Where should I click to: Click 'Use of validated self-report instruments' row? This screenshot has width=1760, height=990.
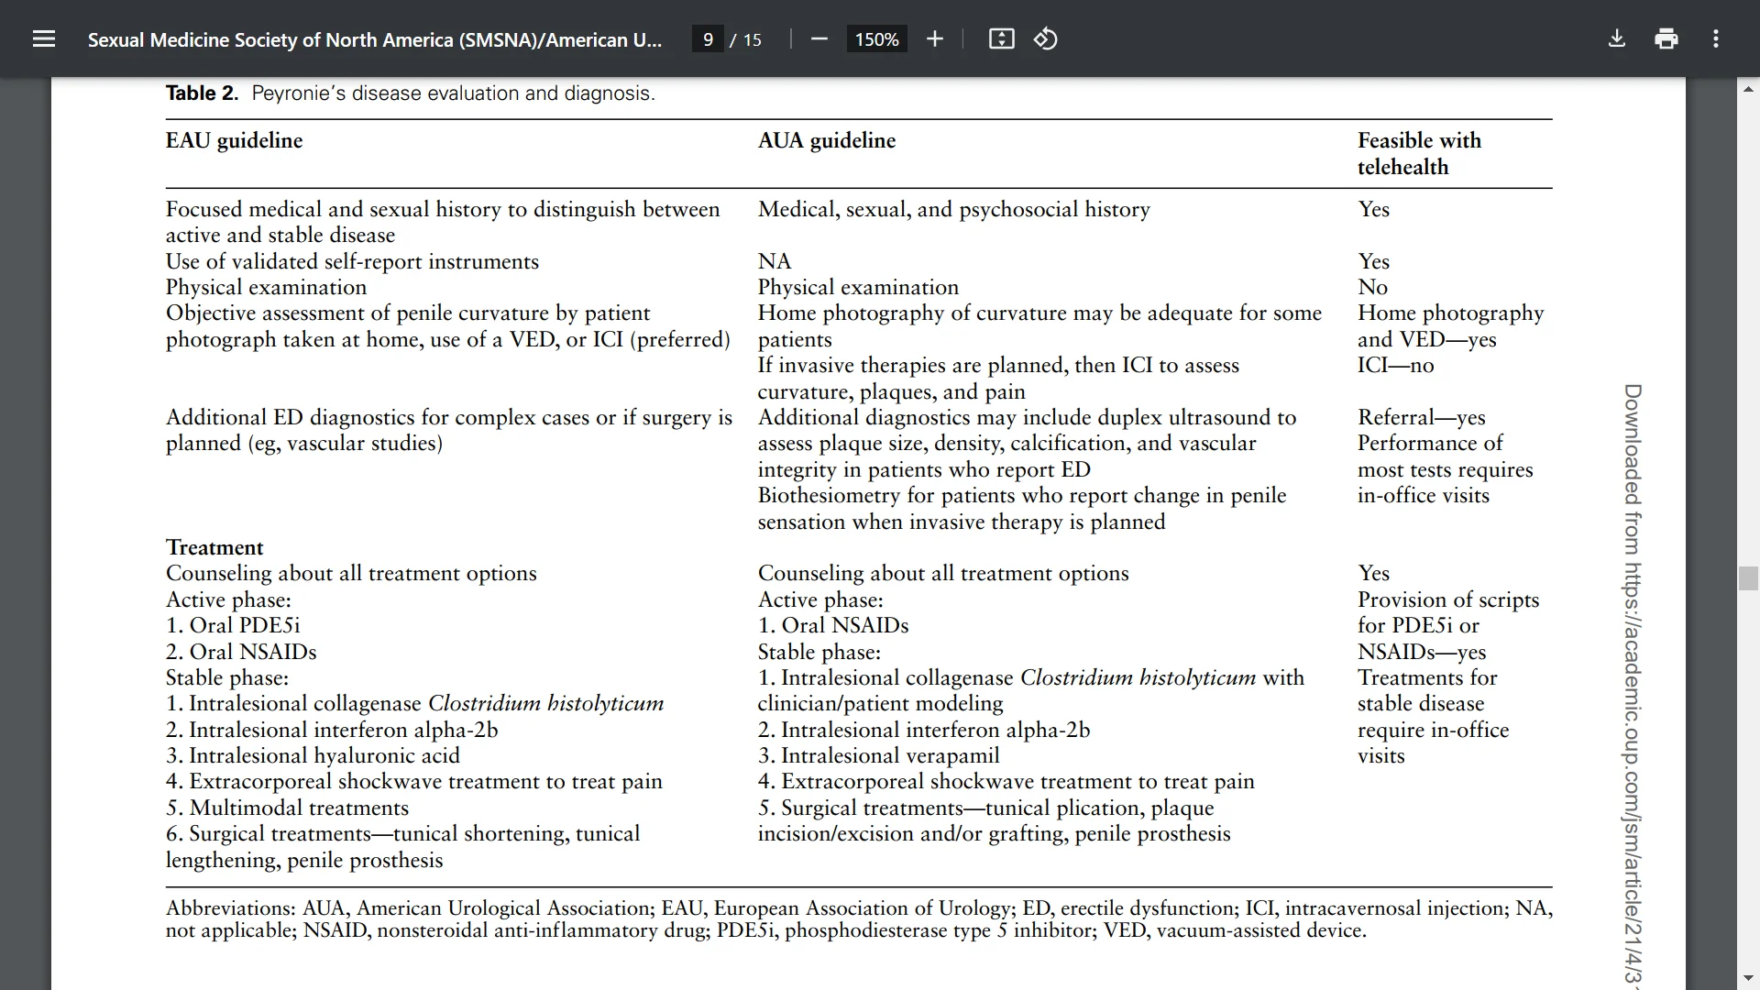(x=352, y=261)
